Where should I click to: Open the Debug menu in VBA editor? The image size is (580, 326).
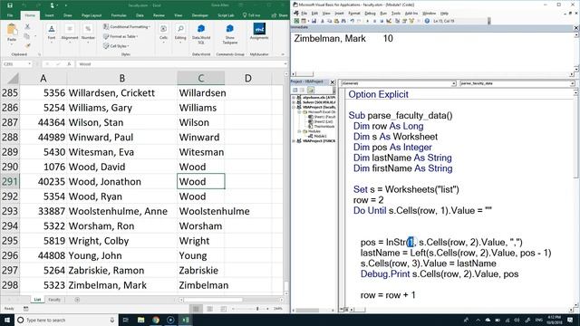pyautogui.click(x=370, y=14)
